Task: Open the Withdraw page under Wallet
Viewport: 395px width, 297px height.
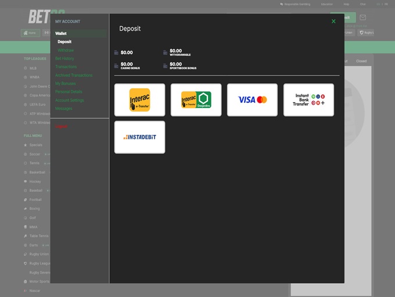Action: pyautogui.click(x=66, y=50)
